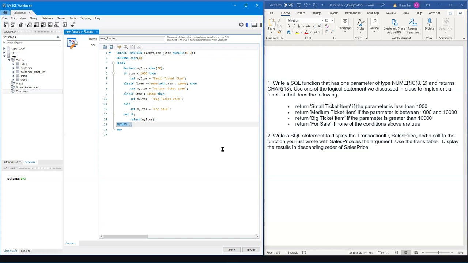This screenshot has width=468, height=263.
Task: Click the Format Painter icon in Word
Action: click(x=279, y=32)
